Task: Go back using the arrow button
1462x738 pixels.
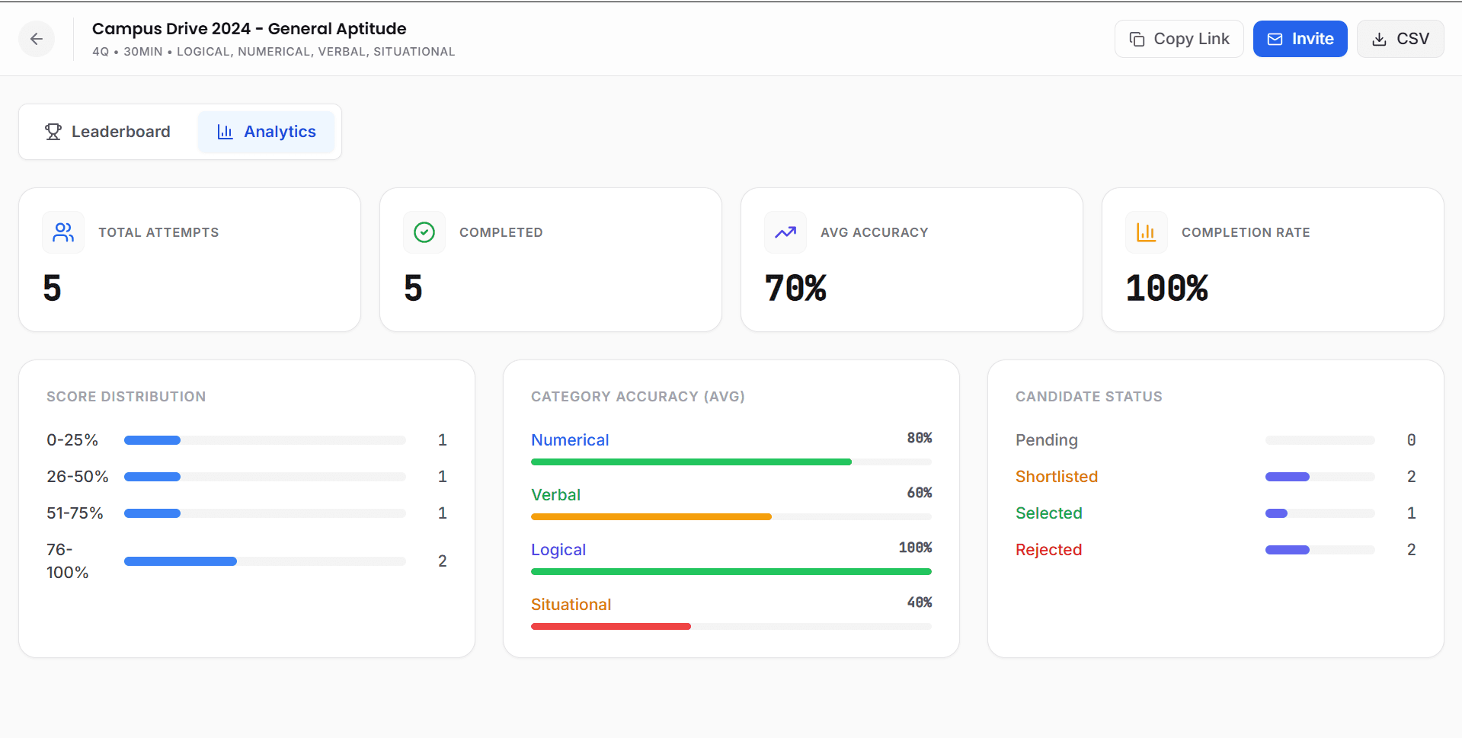Action: pyautogui.click(x=37, y=39)
